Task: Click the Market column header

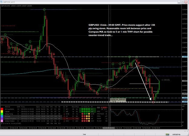Action: (x=8, y=107)
